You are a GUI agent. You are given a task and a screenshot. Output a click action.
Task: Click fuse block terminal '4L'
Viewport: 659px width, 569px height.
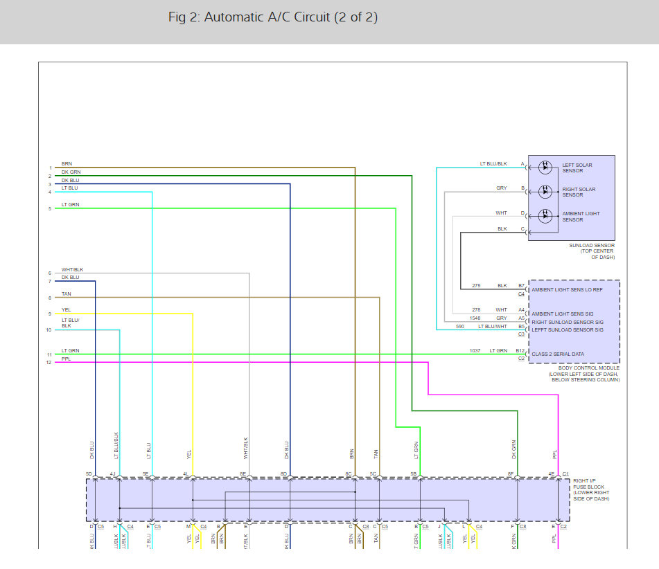click(x=186, y=474)
